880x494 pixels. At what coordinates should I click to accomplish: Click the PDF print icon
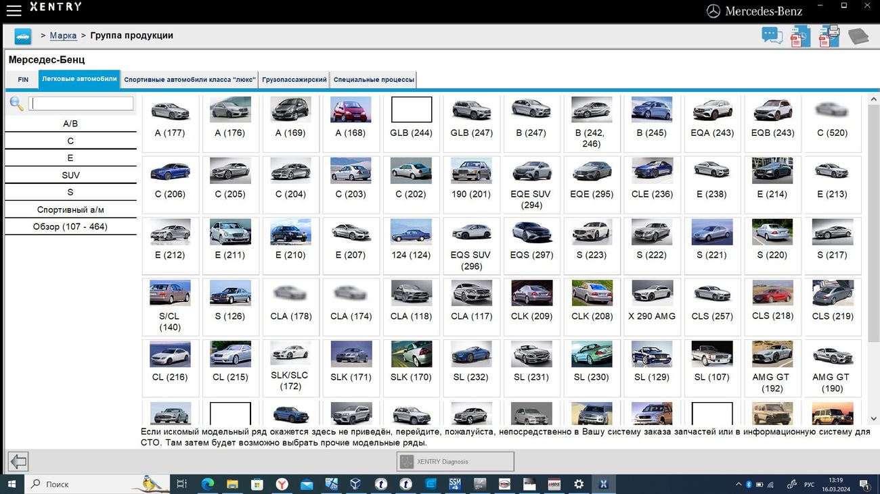pos(829,36)
